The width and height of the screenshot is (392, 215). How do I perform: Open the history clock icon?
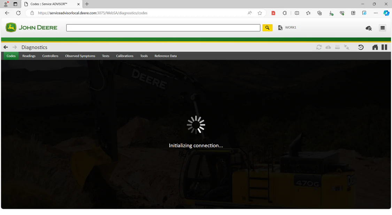[361, 47]
